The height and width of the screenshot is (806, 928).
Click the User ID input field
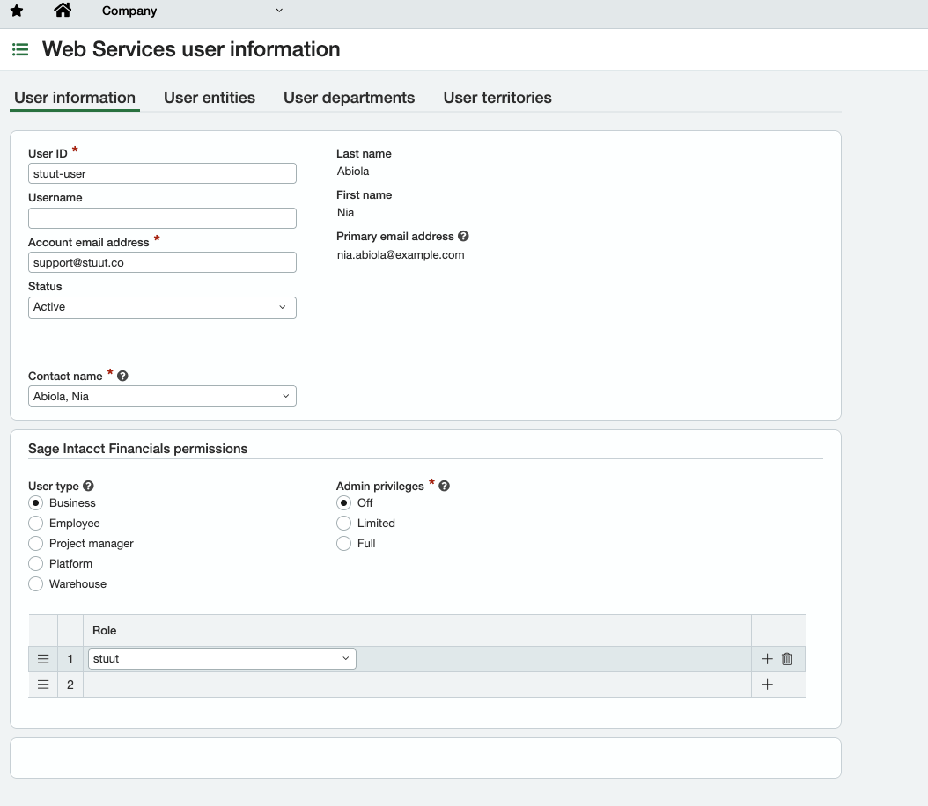tap(162, 174)
